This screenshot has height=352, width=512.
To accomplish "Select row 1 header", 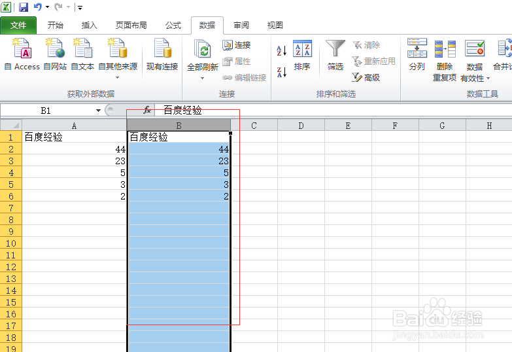I will (x=11, y=137).
